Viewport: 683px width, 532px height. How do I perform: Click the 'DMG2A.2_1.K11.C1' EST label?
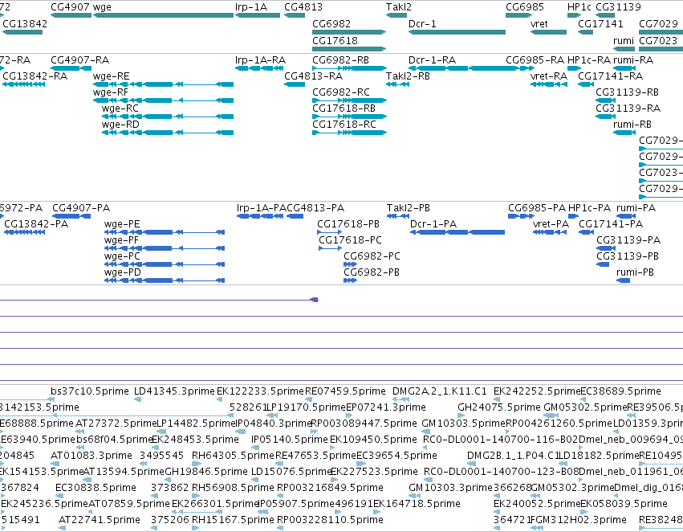(440, 391)
